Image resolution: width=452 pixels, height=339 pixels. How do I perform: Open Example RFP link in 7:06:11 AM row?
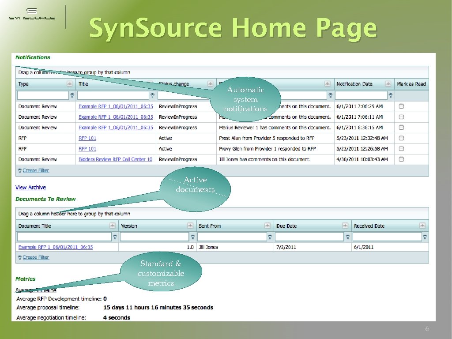[116, 117]
